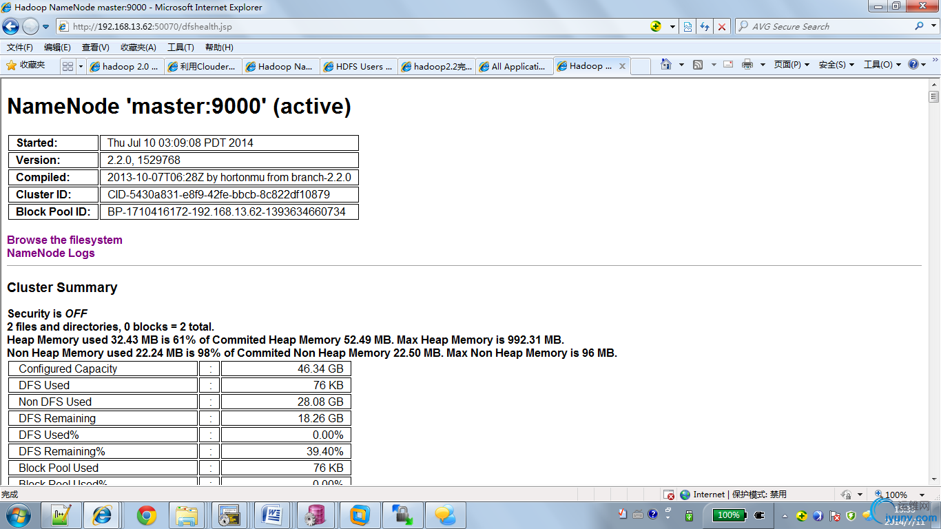Viewport: 941px width, 529px height.
Task: Open the recent pages dropdown arrow
Action: click(46, 27)
